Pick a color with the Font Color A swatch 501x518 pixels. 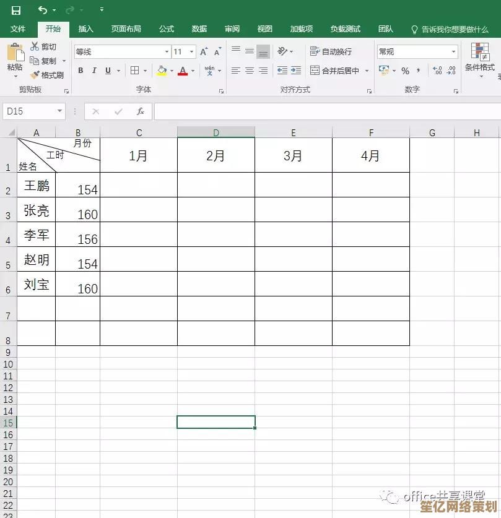click(183, 71)
